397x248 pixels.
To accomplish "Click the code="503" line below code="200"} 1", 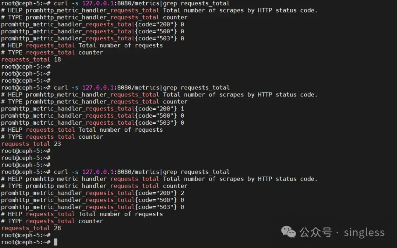I will pos(92,123).
